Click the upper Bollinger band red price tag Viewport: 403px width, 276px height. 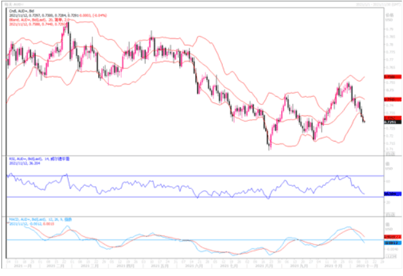(x=389, y=76)
